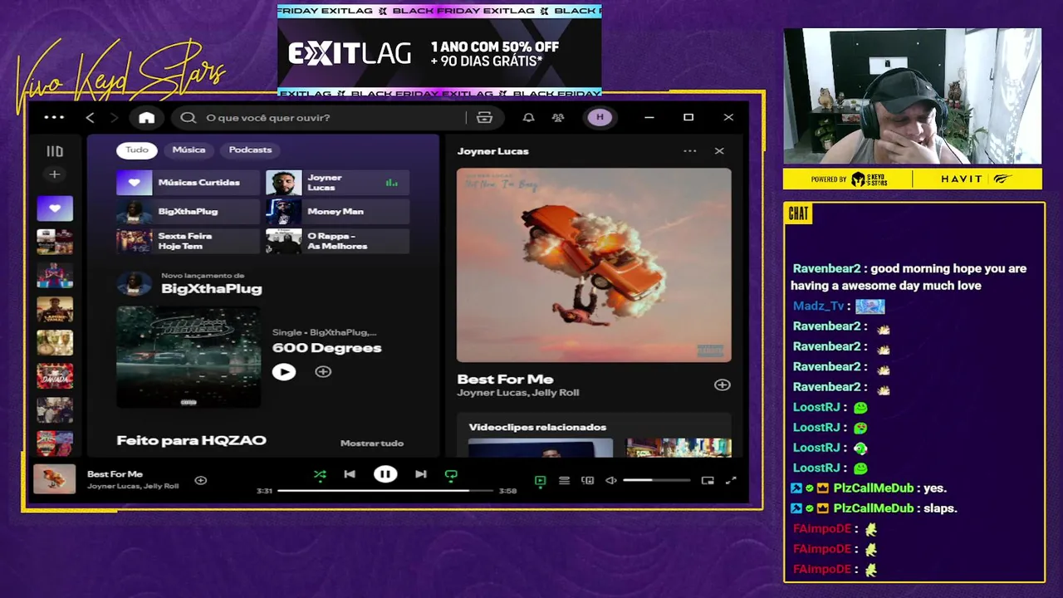
Task: Open Joyner Lucas, Jelly Roll artists in right panel
Action: pyautogui.click(x=518, y=393)
